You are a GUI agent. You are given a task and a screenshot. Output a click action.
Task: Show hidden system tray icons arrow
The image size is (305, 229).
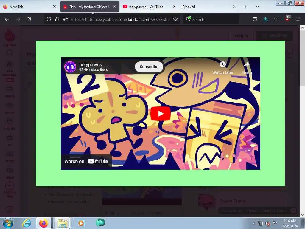253,223
